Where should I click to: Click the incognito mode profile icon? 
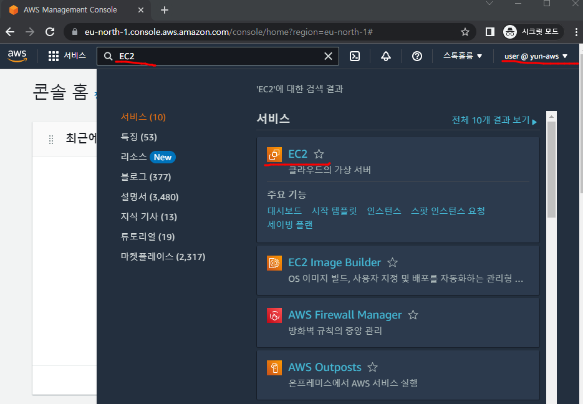[x=510, y=32]
